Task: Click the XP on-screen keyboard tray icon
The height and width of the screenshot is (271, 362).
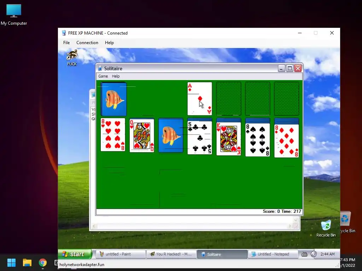Action: coord(304,254)
